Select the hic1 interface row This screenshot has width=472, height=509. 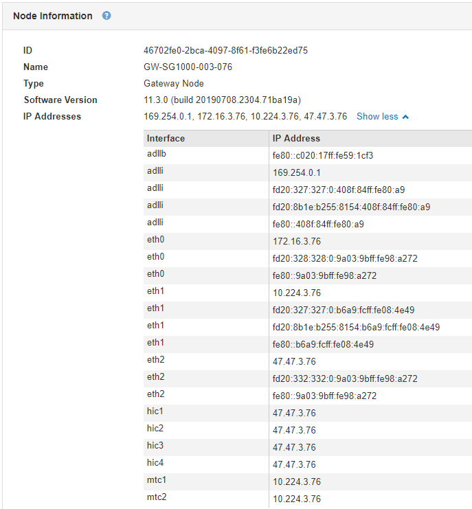(x=155, y=411)
